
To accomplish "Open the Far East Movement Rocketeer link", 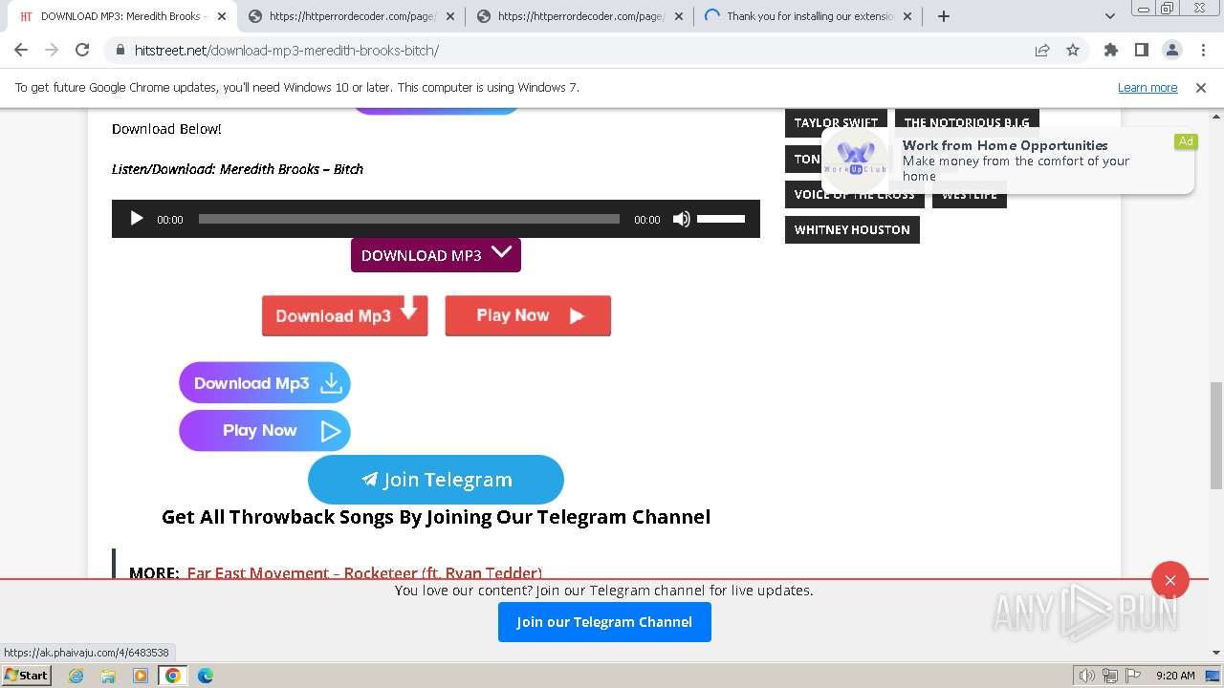I will (364, 572).
